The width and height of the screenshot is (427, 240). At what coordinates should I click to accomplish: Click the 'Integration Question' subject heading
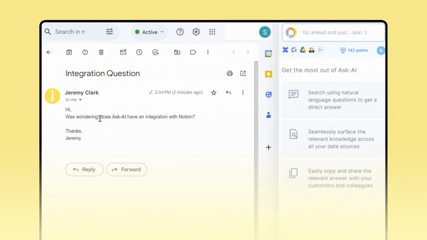[x=103, y=73]
